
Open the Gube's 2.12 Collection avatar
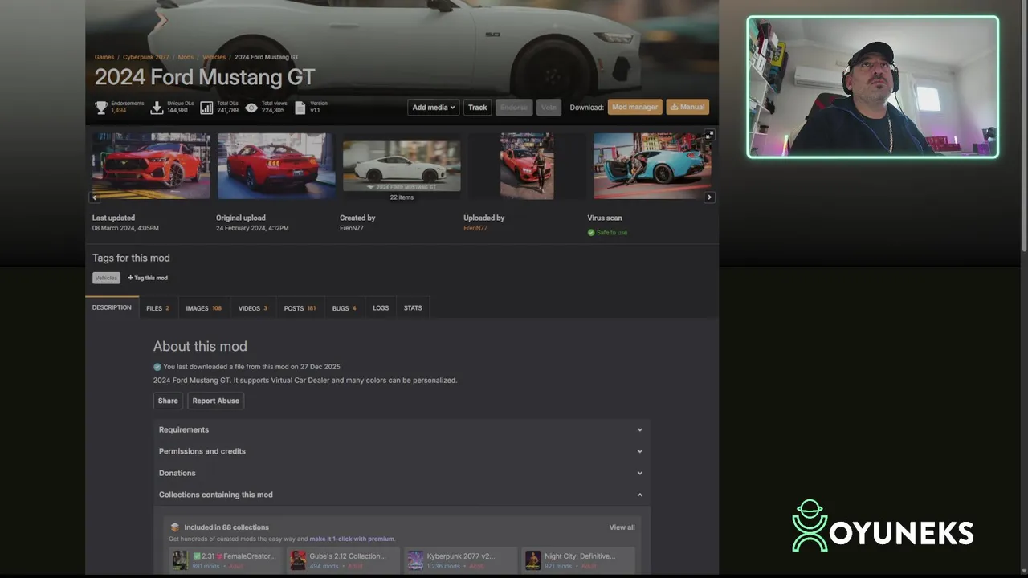[x=298, y=560]
